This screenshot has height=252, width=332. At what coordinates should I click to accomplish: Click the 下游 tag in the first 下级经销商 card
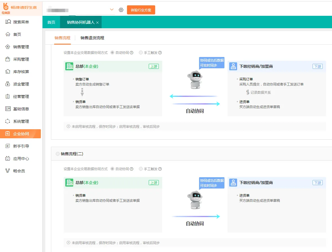click(x=318, y=66)
